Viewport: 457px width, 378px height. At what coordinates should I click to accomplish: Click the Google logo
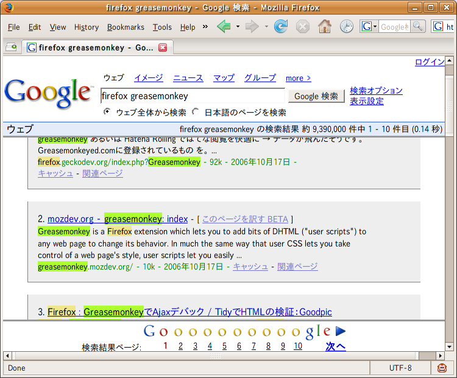point(49,93)
